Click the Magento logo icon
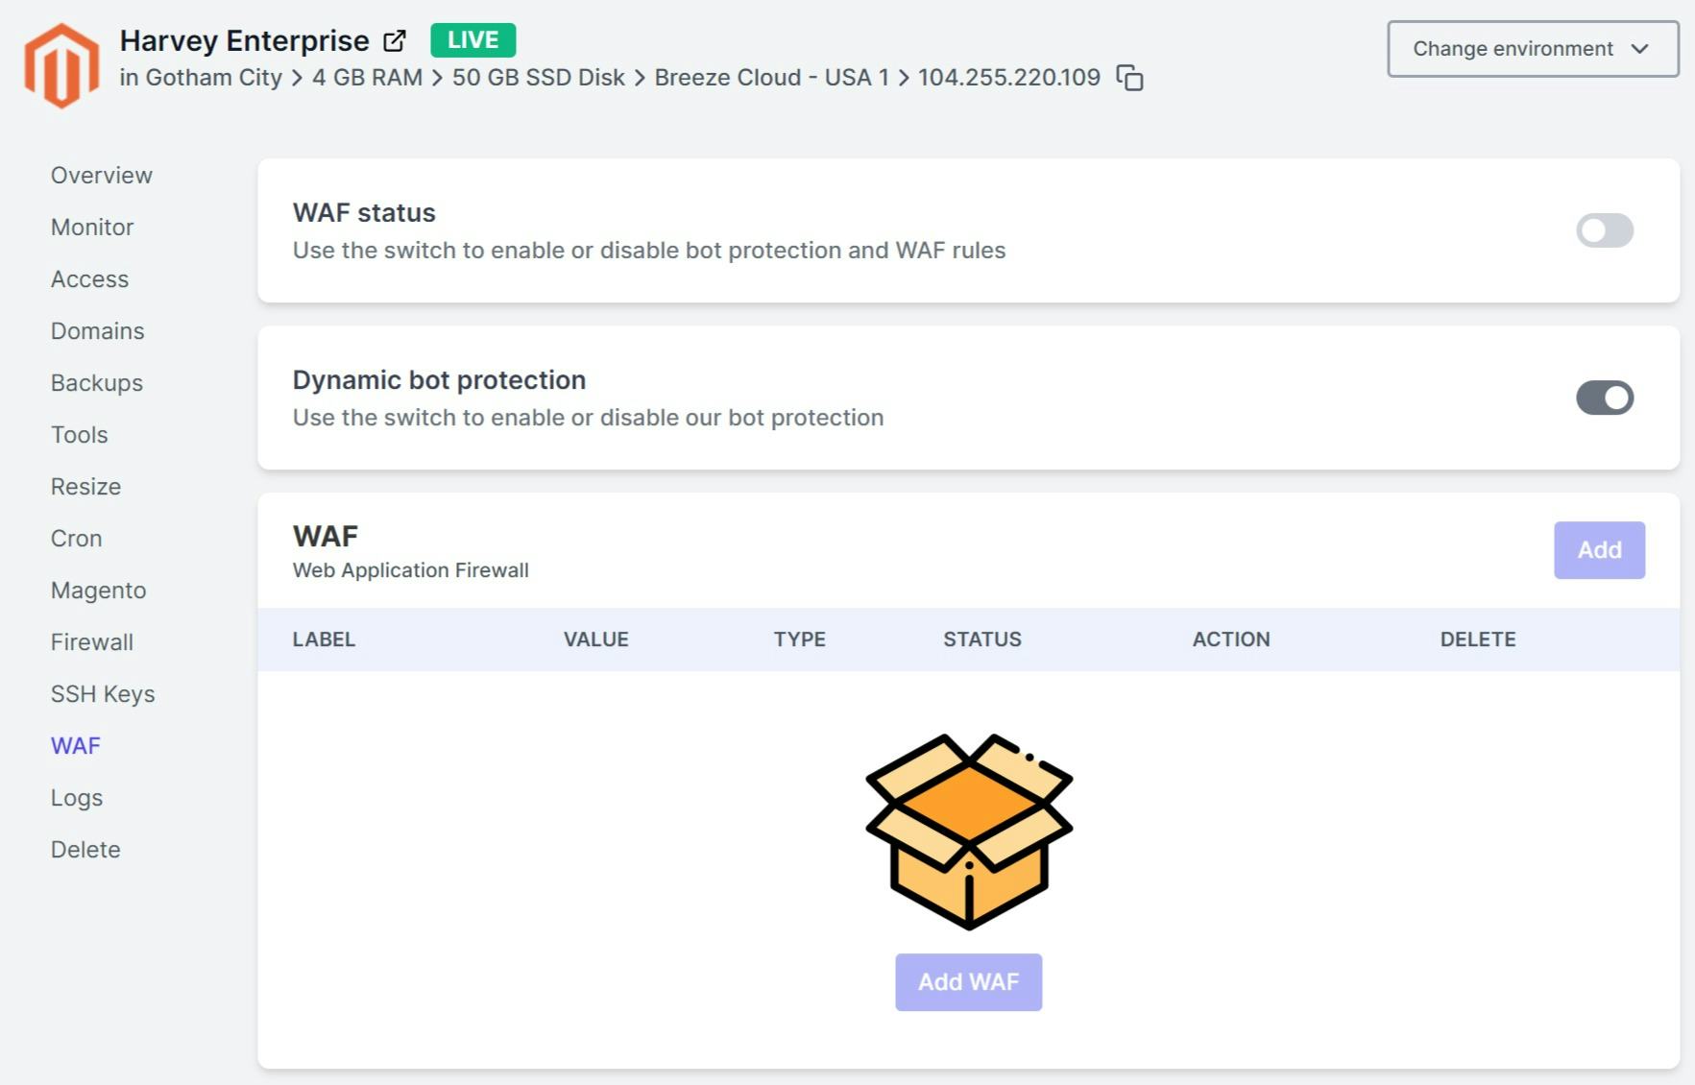Image resolution: width=1695 pixels, height=1085 pixels. 61,65
